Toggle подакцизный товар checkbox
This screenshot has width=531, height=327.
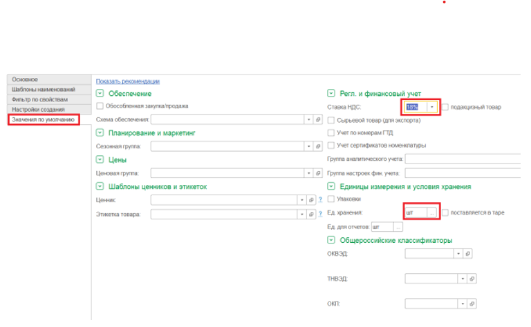(445, 107)
